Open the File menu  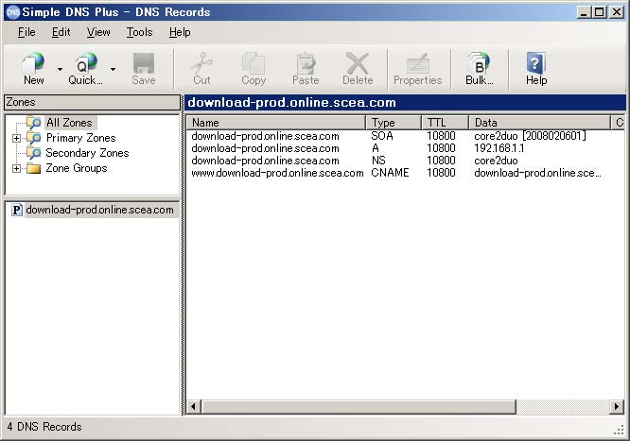pos(26,32)
